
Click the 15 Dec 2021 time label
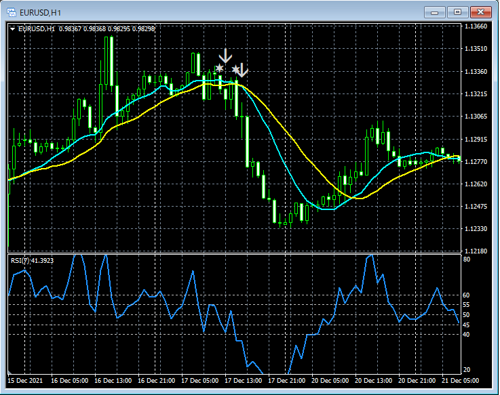click(x=25, y=381)
